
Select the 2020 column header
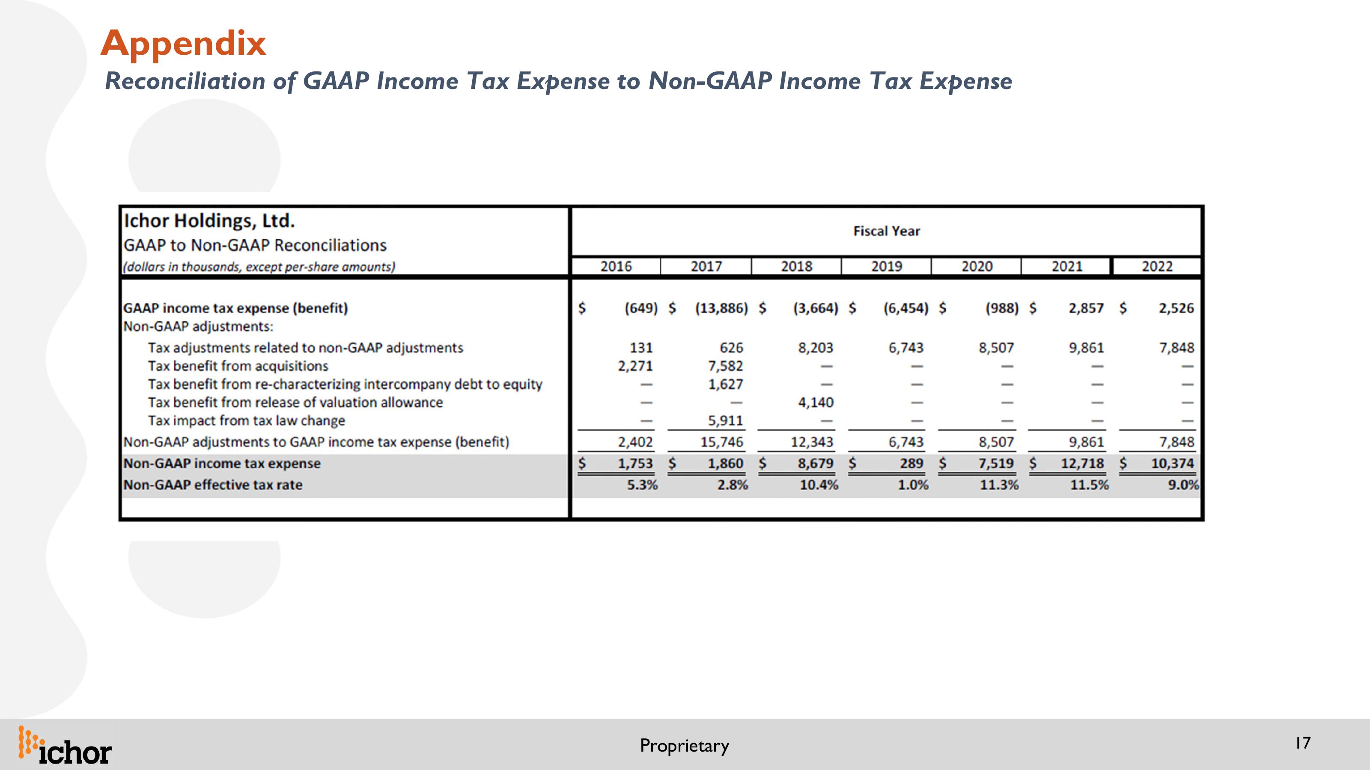(977, 266)
